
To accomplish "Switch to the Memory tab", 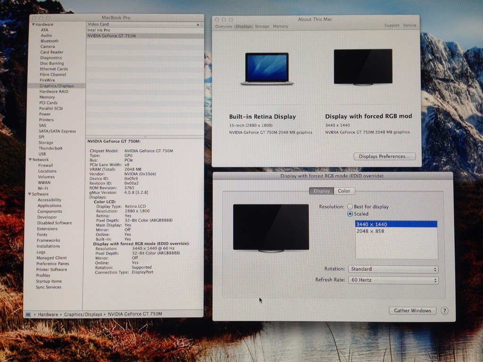I will click(x=280, y=26).
